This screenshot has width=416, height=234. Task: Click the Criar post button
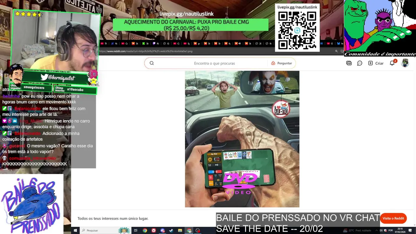pyautogui.click(x=376, y=63)
